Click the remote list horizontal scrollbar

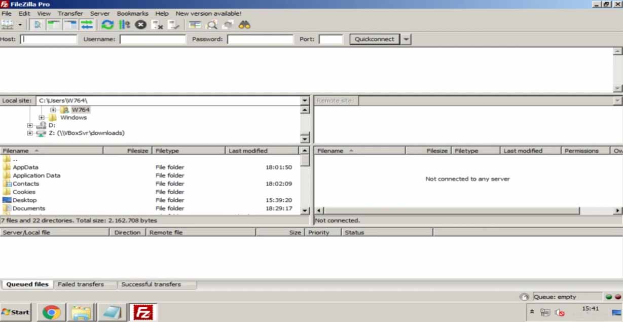[451, 210]
